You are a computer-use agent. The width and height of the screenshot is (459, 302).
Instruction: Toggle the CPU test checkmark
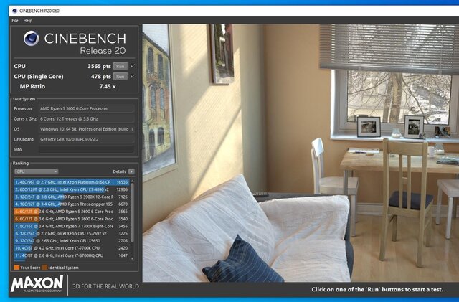click(133, 66)
